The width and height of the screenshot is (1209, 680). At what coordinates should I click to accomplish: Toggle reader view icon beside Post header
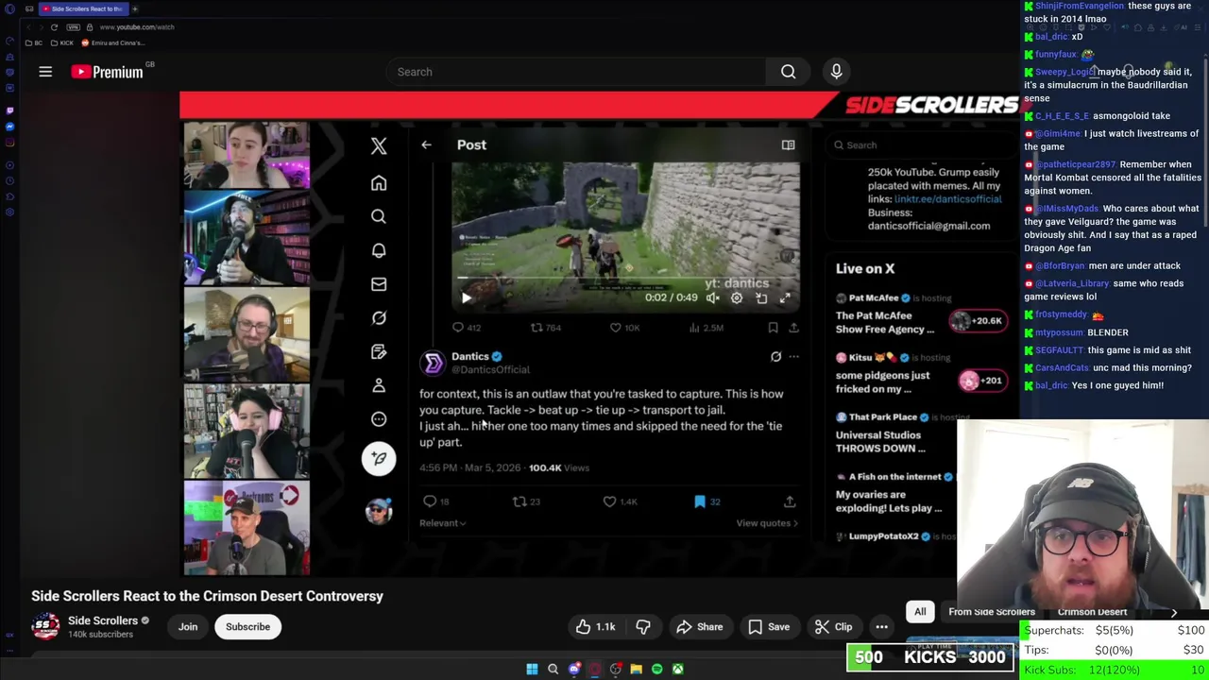click(788, 144)
